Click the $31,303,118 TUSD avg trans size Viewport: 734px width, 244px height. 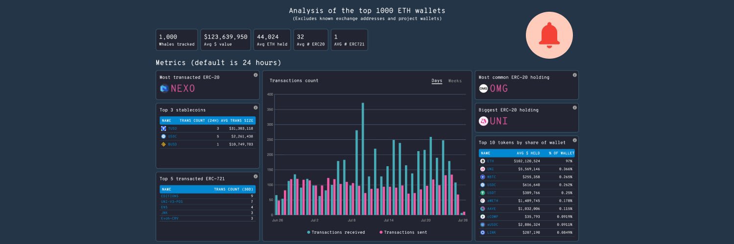pos(241,129)
